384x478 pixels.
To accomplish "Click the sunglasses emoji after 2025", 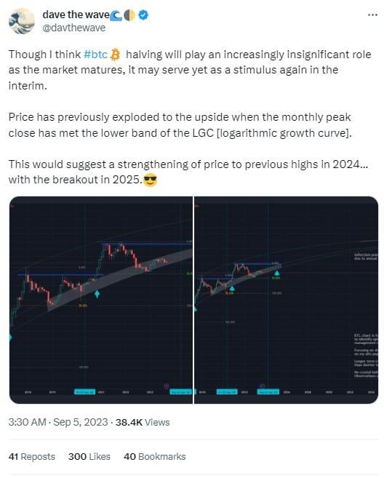I will click(x=150, y=180).
